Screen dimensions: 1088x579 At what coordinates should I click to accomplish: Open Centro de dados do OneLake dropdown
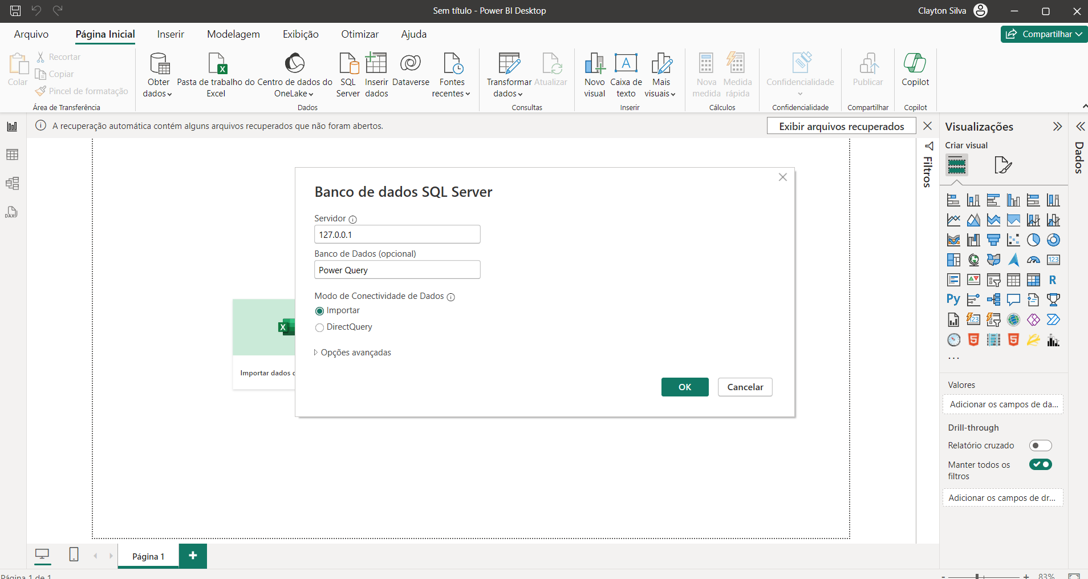click(294, 75)
